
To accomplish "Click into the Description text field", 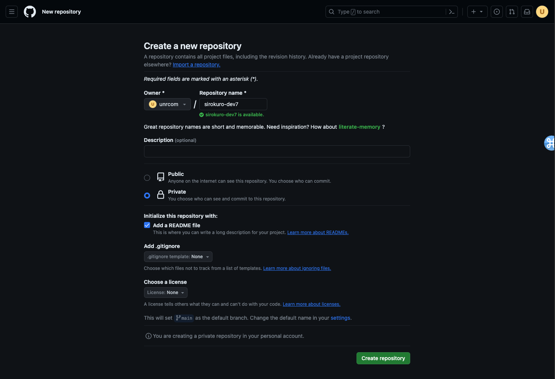I will coord(277,151).
